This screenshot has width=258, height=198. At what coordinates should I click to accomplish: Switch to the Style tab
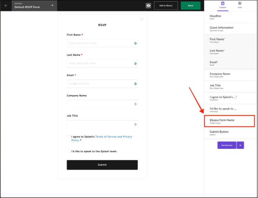click(x=240, y=5)
